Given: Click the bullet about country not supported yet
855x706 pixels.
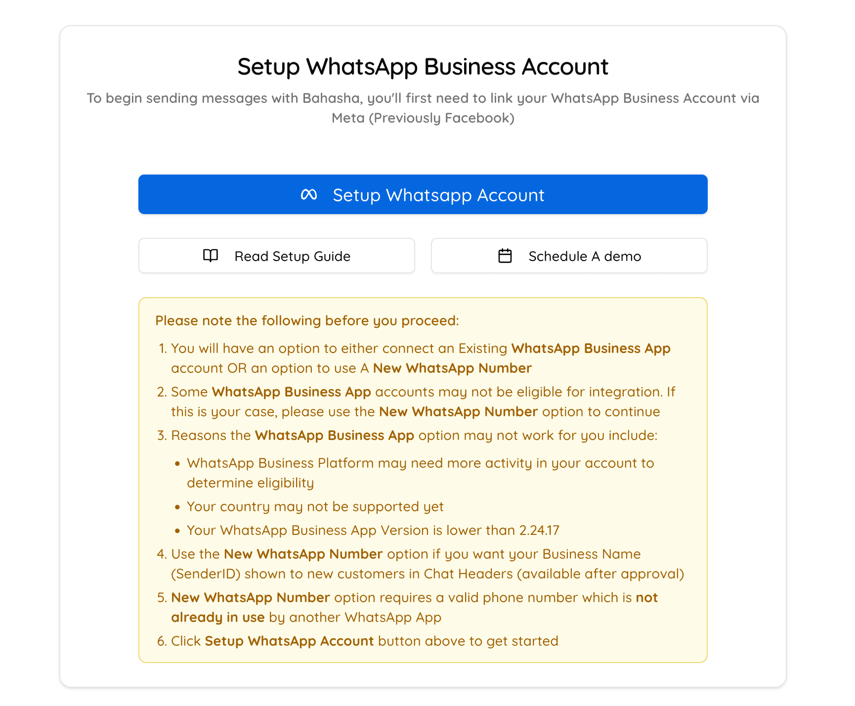Looking at the screenshot, I should pyautogui.click(x=315, y=506).
